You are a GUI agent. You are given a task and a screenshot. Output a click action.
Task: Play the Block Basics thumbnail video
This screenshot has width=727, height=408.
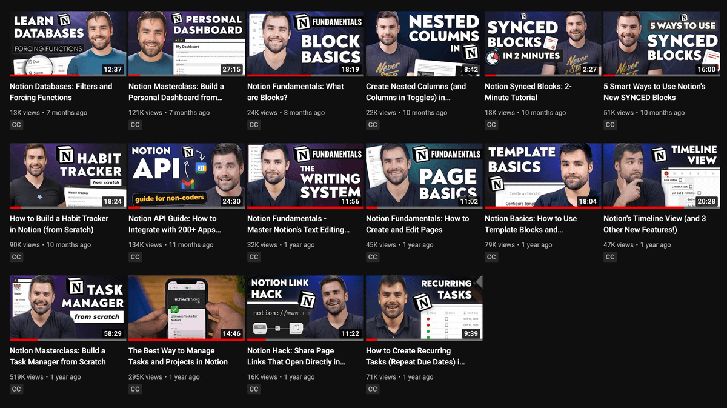[x=305, y=44]
